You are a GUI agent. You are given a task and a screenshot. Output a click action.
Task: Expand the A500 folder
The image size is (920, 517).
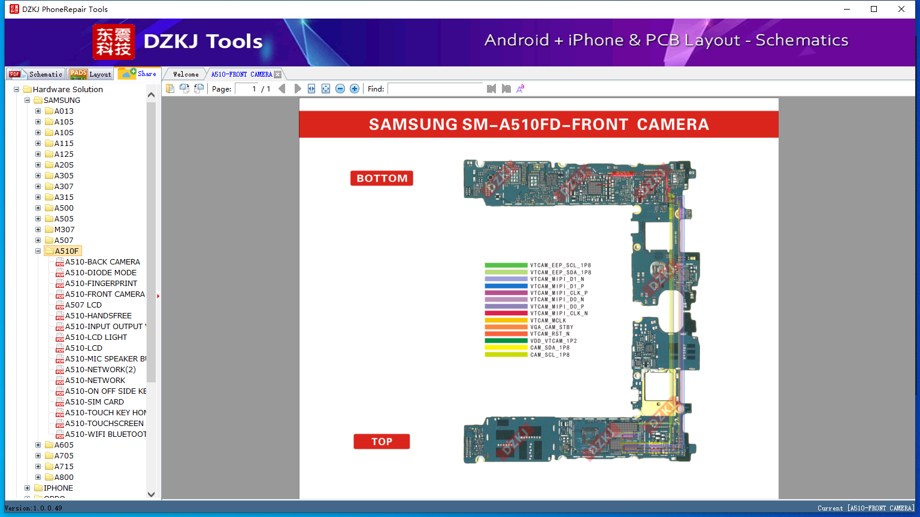(x=38, y=208)
